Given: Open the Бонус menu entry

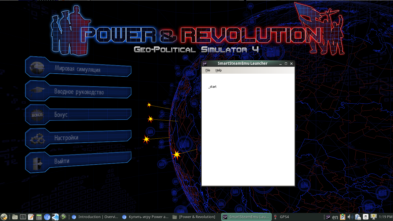Looking at the screenshot, I should 78,115.
